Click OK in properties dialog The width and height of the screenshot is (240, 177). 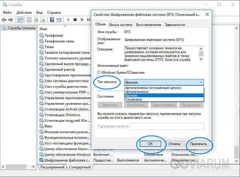click(x=150, y=144)
